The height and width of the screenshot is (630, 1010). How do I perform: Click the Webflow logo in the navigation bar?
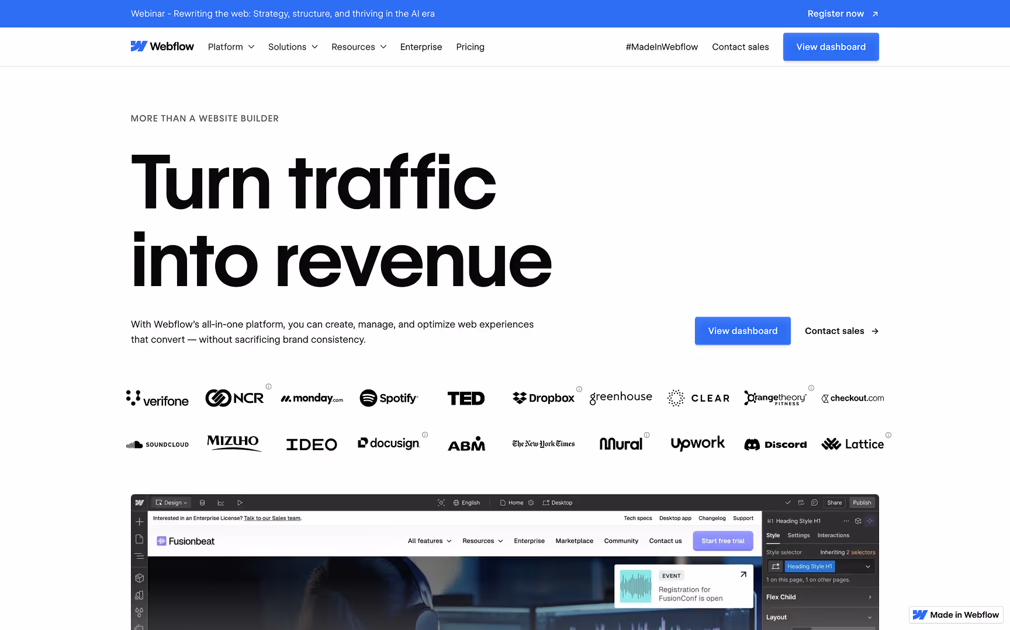click(162, 47)
